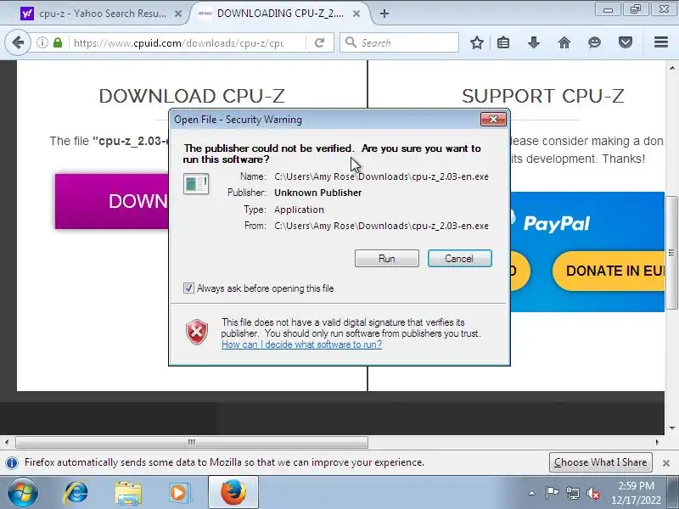Open the Firefox hamburger menu
Image resolution: width=679 pixels, height=509 pixels.
pyautogui.click(x=661, y=42)
